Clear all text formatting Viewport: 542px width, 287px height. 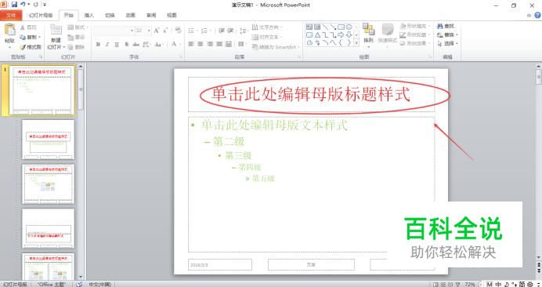click(178, 31)
